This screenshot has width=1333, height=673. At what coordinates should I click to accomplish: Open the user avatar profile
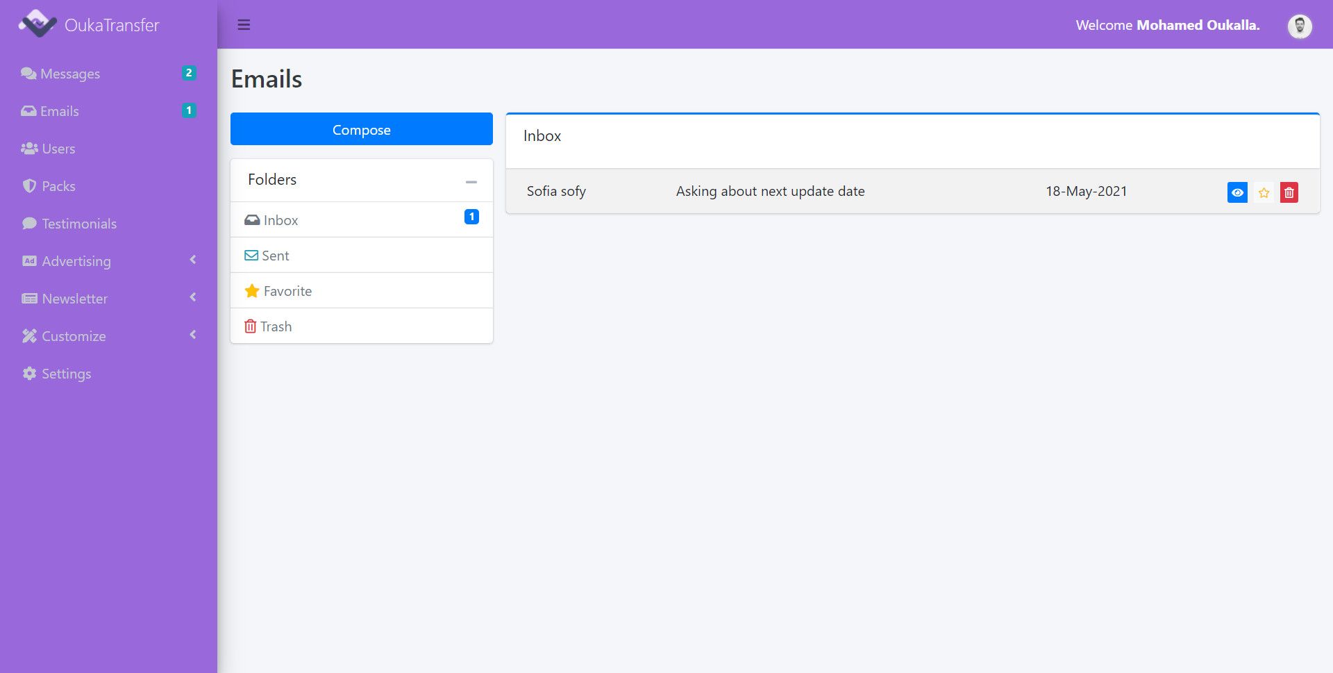tap(1300, 26)
